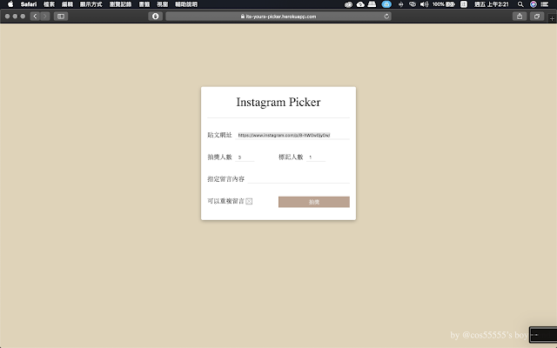
Task: Open the privacy report shield icon
Action: [155, 17]
